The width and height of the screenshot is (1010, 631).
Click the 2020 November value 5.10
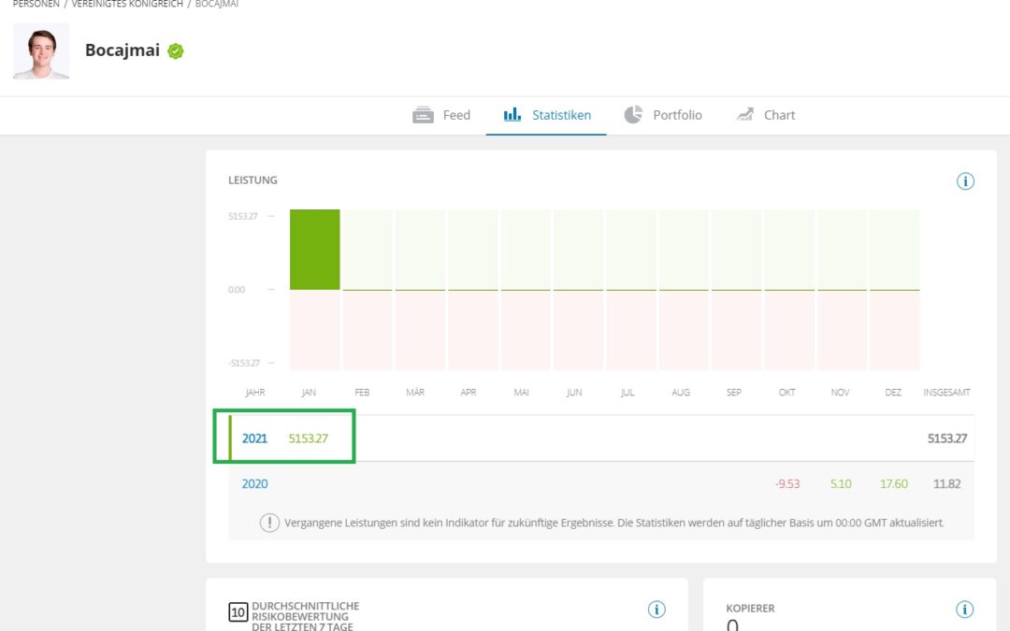pos(841,484)
